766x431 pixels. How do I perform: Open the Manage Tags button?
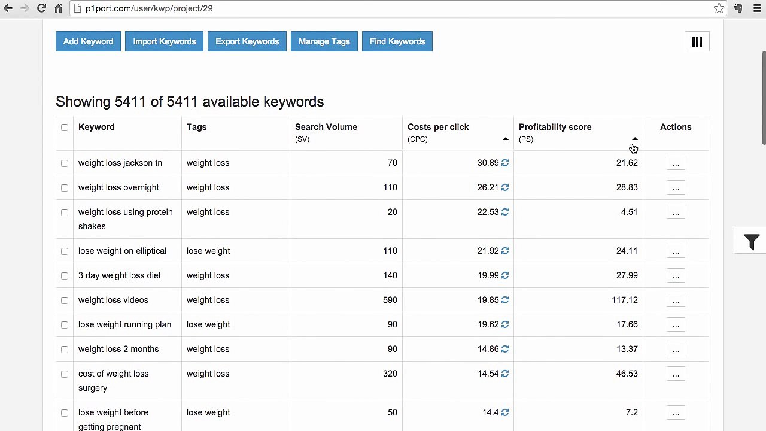[x=324, y=41]
